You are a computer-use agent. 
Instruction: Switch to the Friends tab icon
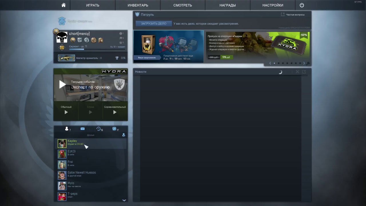click(x=67, y=129)
